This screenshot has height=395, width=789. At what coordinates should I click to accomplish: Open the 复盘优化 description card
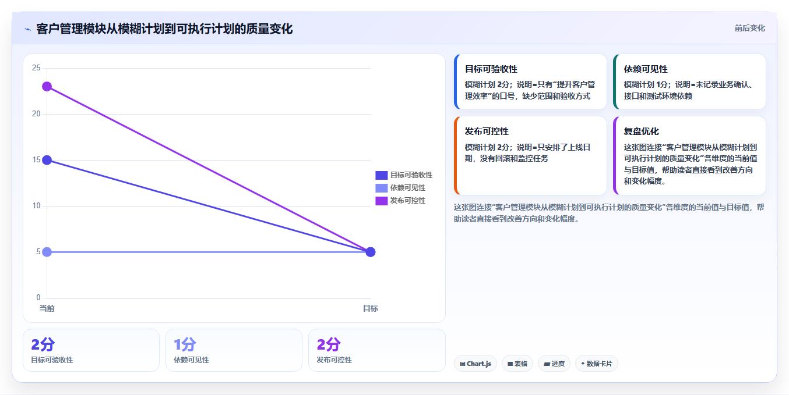click(689, 156)
